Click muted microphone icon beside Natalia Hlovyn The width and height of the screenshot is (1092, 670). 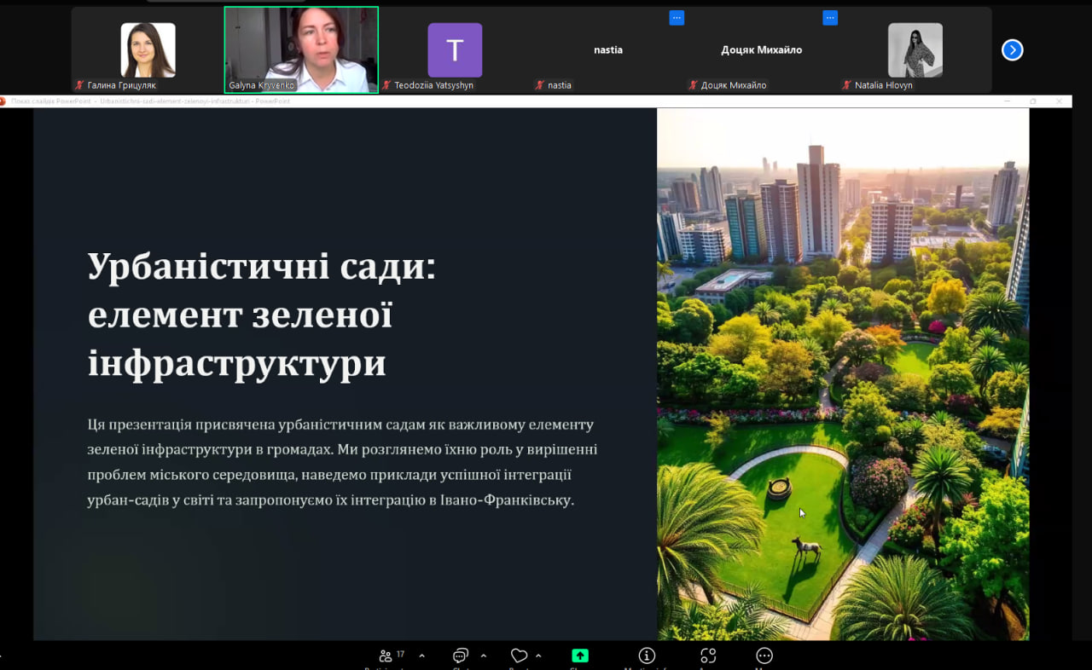coord(847,85)
